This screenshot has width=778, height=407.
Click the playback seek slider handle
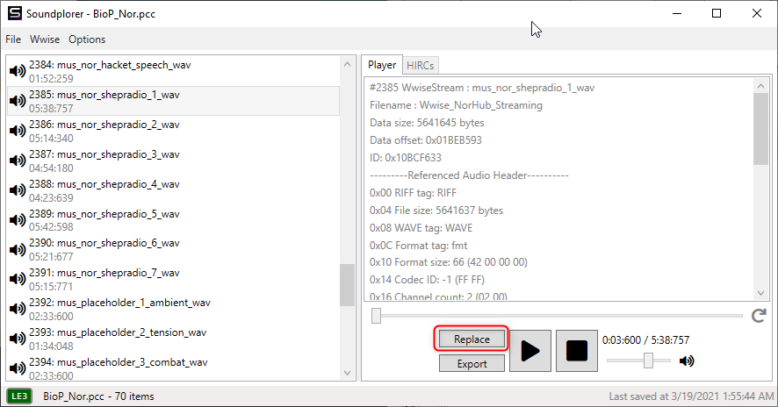[x=376, y=316]
